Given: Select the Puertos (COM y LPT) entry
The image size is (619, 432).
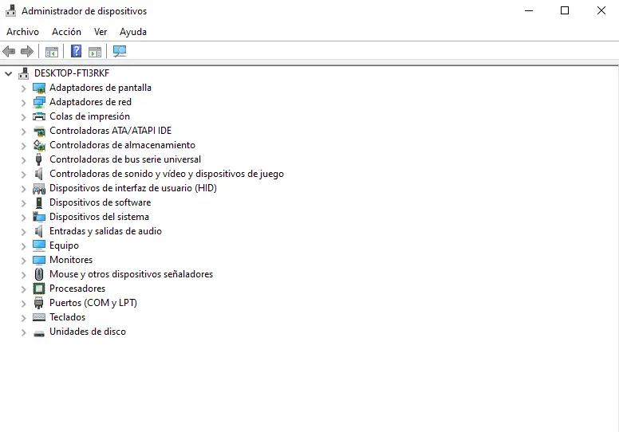Looking at the screenshot, I should click(x=93, y=303).
